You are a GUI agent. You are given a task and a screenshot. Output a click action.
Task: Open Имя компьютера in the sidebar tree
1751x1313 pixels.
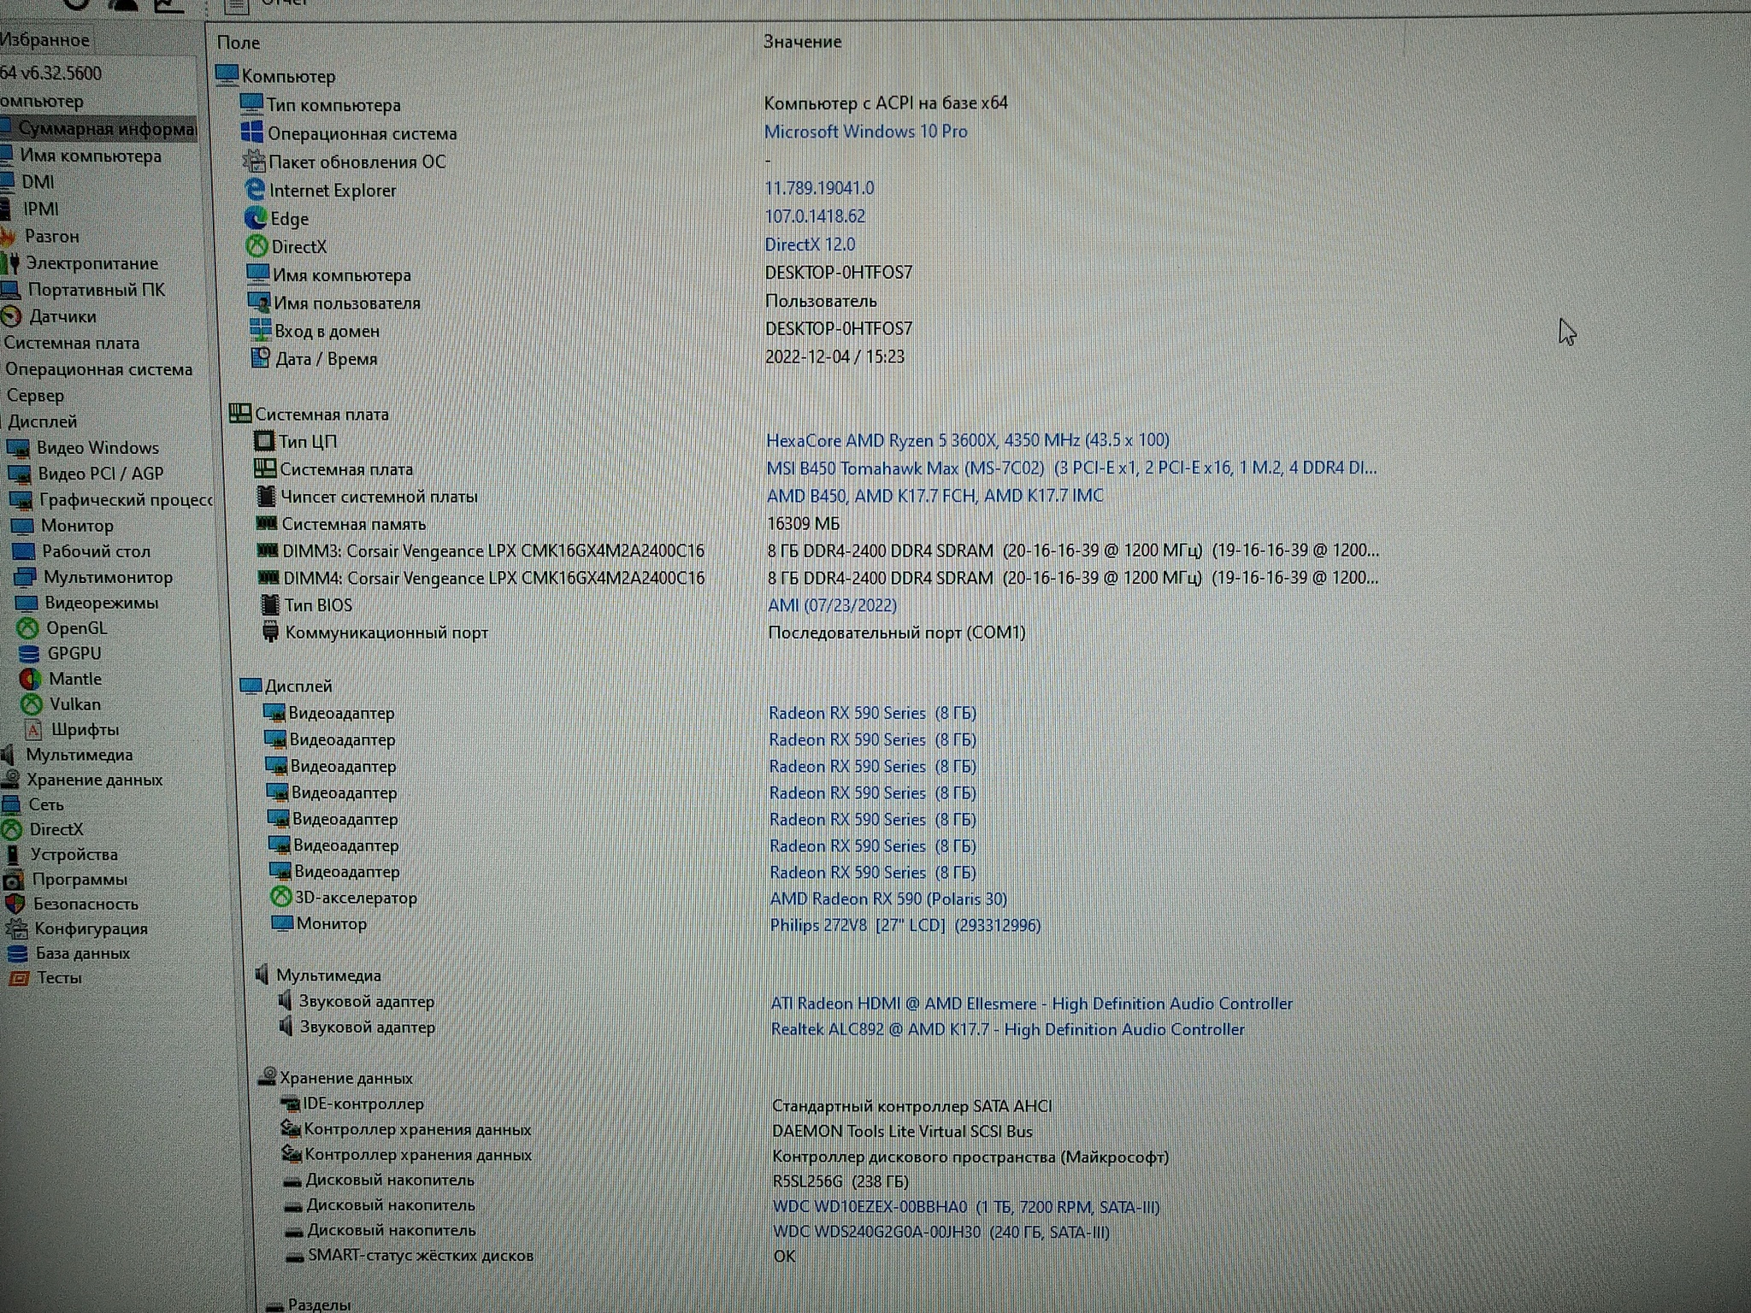91,156
